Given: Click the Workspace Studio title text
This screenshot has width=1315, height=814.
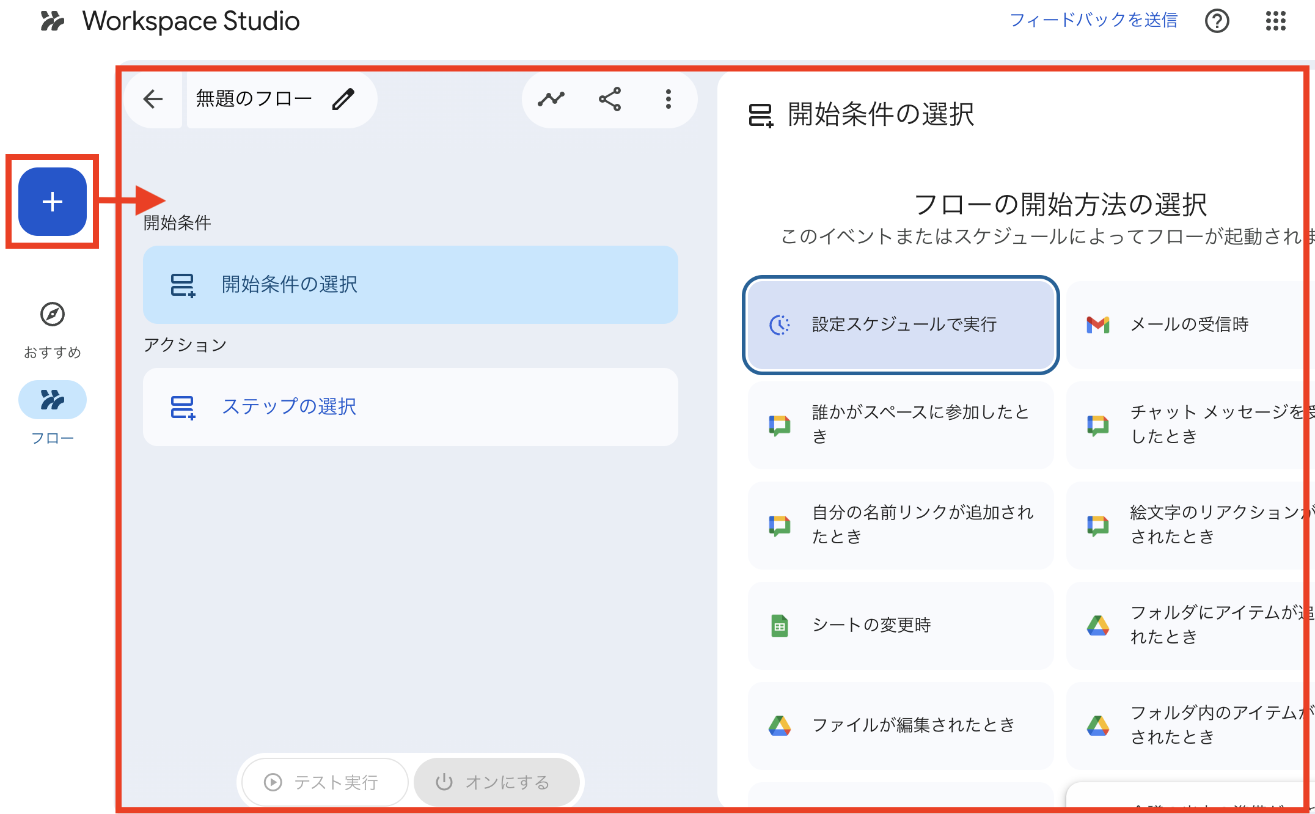Looking at the screenshot, I should coord(191,21).
